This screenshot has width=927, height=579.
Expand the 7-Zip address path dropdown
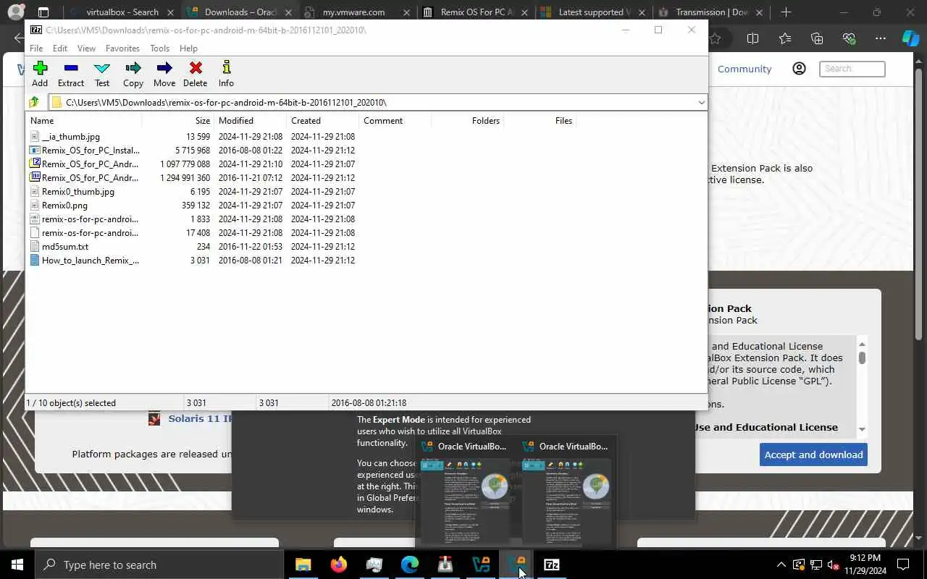tap(701, 103)
